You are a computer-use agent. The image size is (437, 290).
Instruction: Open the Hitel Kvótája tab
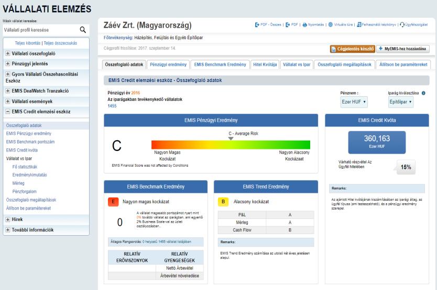click(x=265, y=64)
